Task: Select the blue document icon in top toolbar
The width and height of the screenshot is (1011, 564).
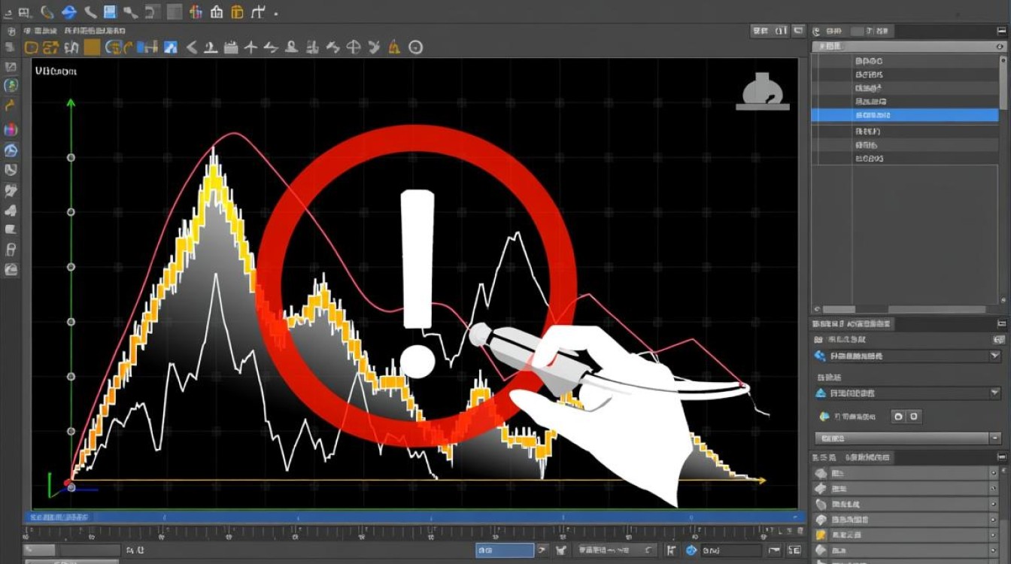Action: (x=110, y=11)
